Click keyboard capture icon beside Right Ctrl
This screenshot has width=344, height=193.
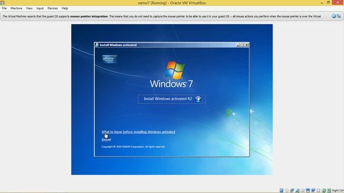point(329,190)
